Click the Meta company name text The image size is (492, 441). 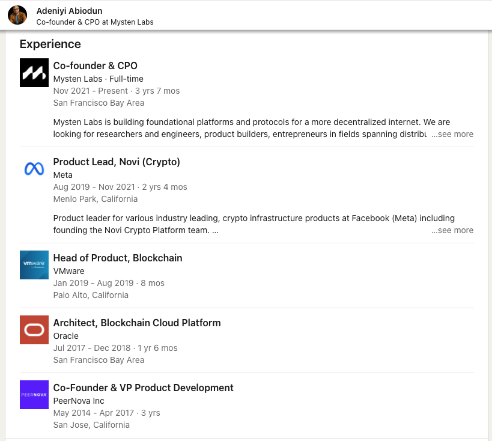pos(62,175)
